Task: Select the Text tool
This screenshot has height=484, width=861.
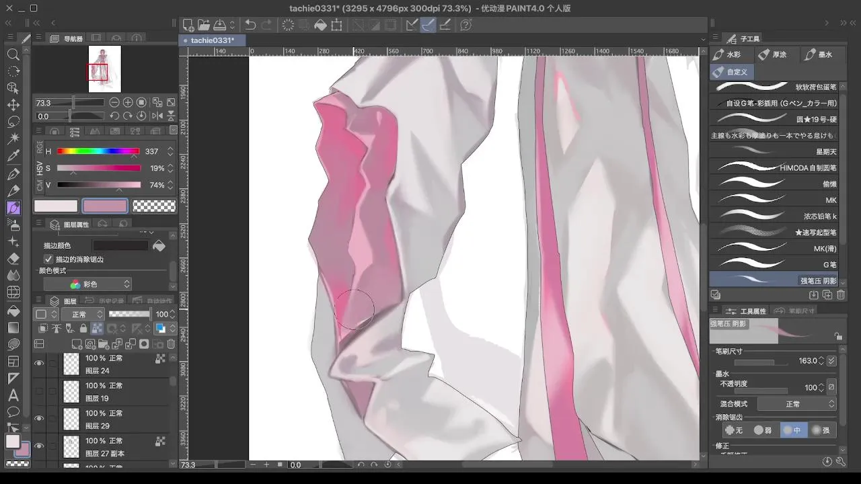Action: tap(13, 395)
